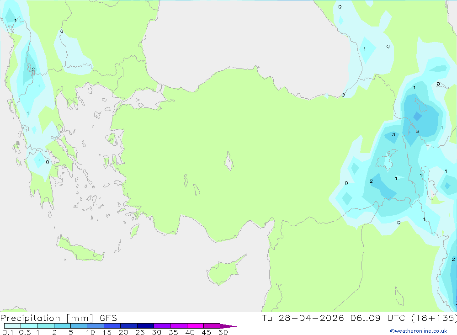Select the 5–10 mm legend color swatch
This screenshot has height=335, width=457.
(79, 326)
